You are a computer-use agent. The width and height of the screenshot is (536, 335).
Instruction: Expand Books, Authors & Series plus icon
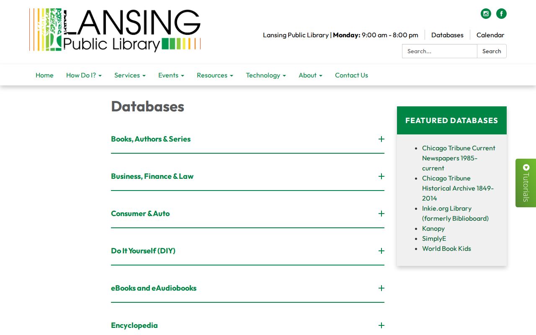coord(381,139)
